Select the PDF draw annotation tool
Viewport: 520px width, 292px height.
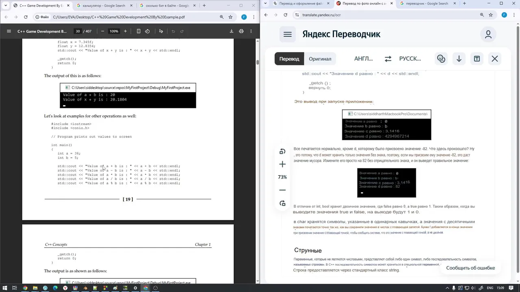pos(161,31)
